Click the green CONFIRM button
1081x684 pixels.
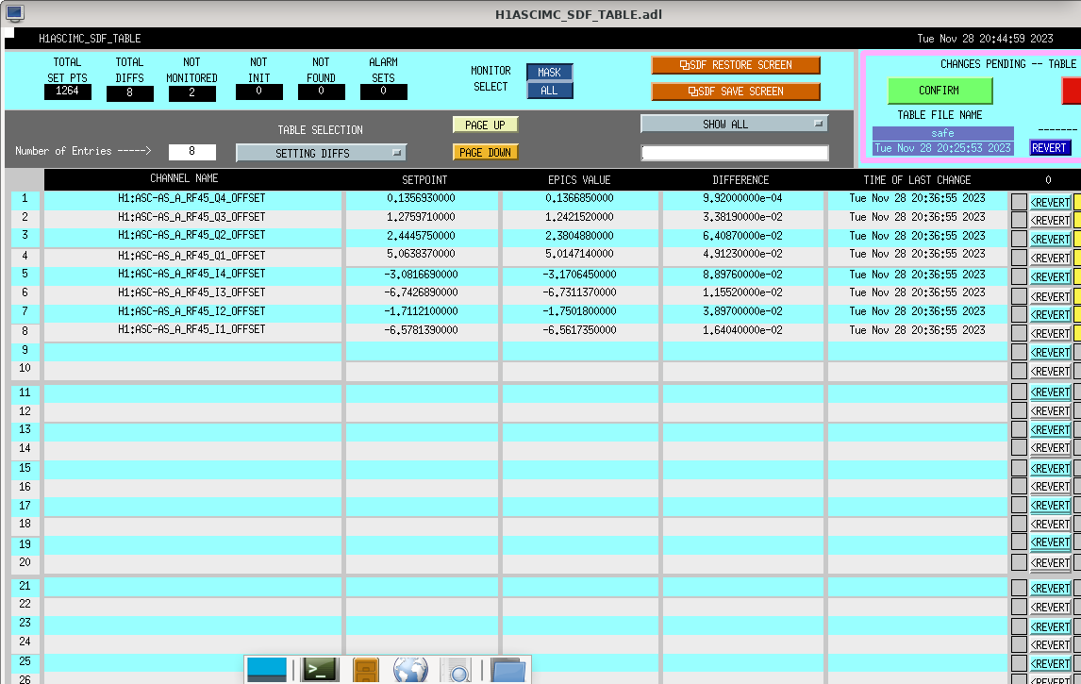940,91
